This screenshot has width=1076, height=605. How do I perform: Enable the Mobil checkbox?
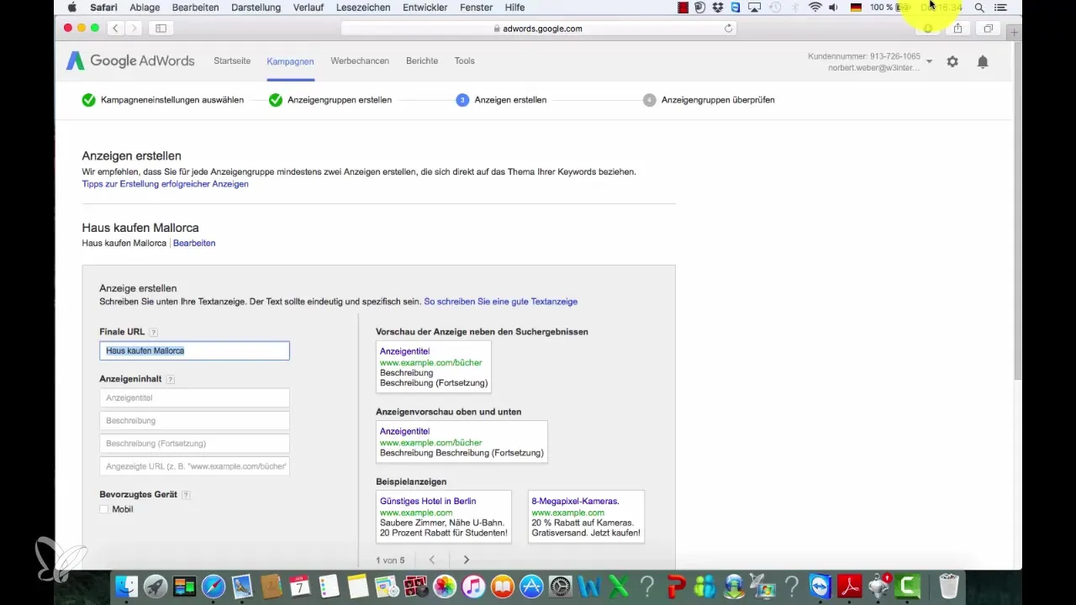coord(104,509)
